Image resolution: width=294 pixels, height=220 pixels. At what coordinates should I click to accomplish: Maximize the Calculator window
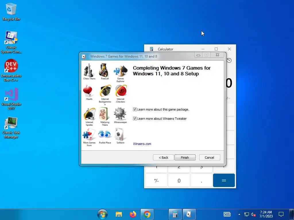pyautogui.click(x=216, y=49)
